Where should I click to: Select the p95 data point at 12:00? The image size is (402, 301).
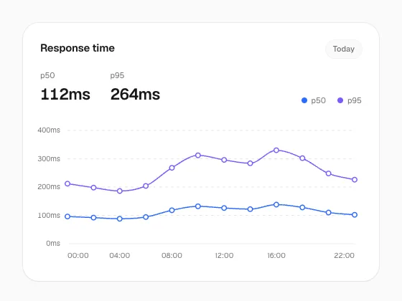pyautogui.click(x=224, y=160)
